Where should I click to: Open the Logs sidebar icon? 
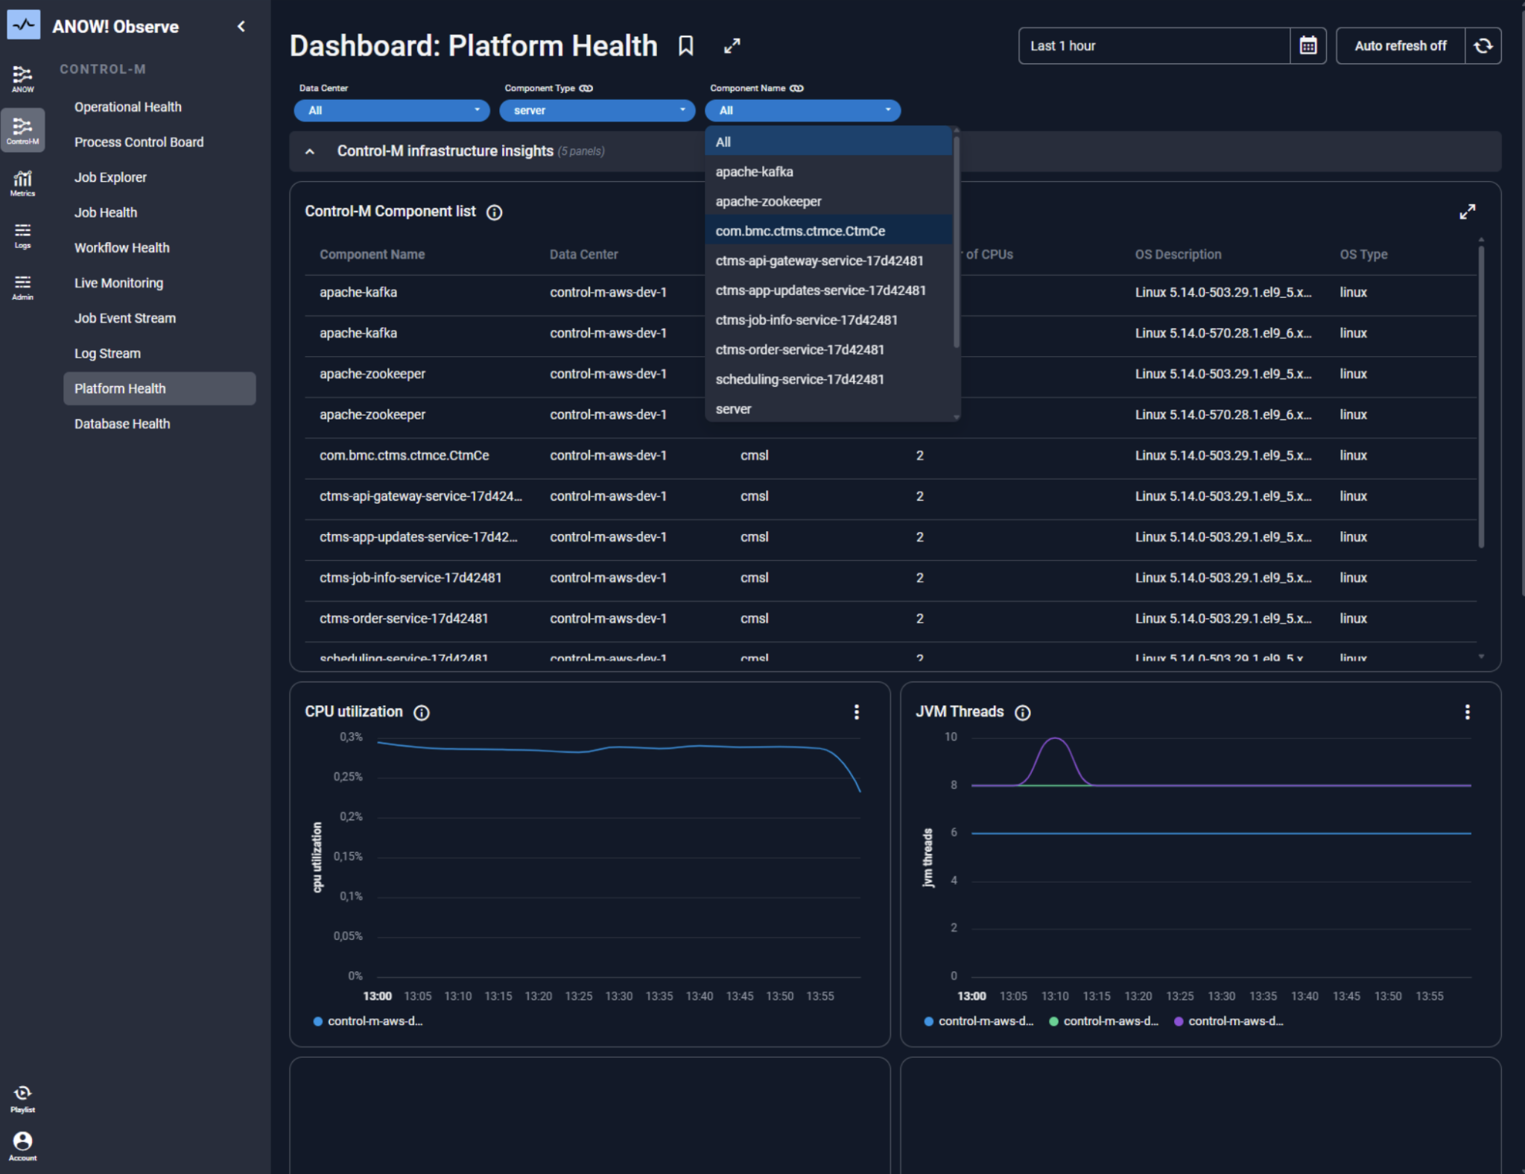tap(22, 235)
